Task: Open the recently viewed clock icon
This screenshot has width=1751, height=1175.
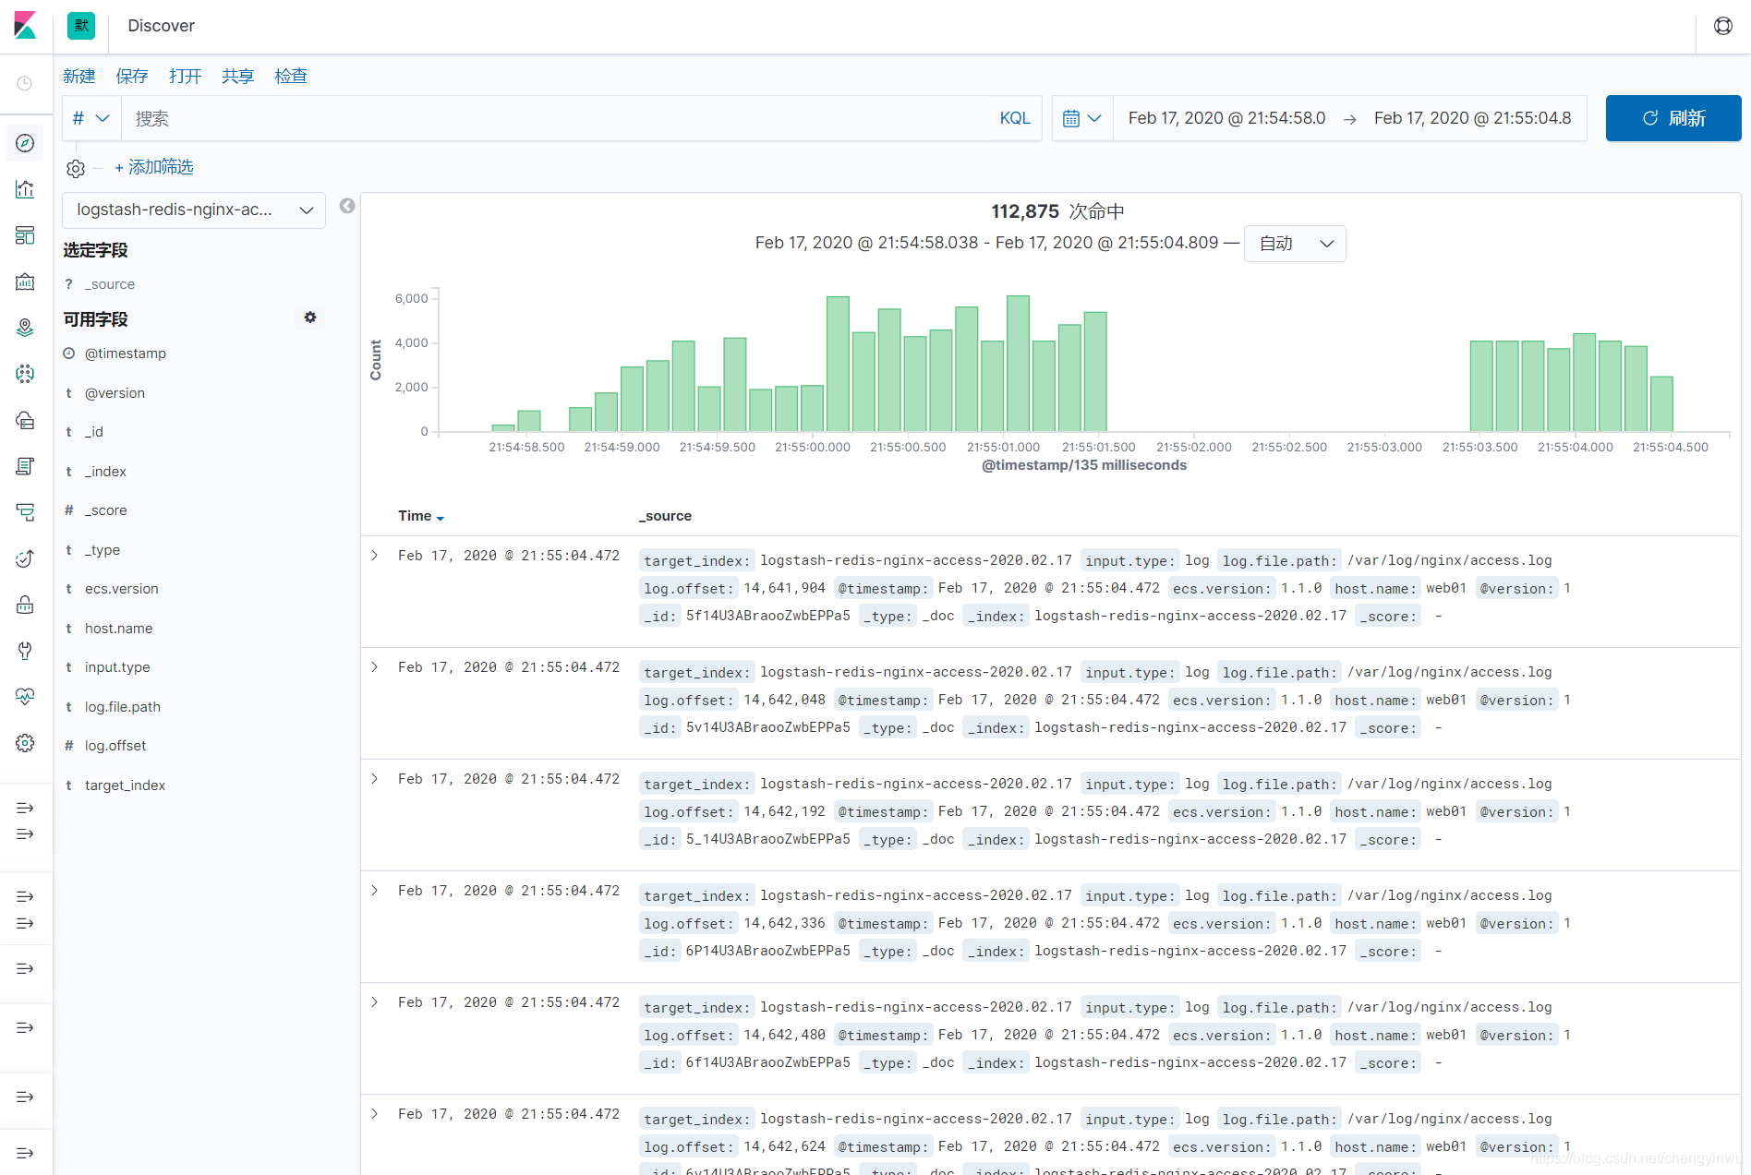Action: tap(25, 83)
